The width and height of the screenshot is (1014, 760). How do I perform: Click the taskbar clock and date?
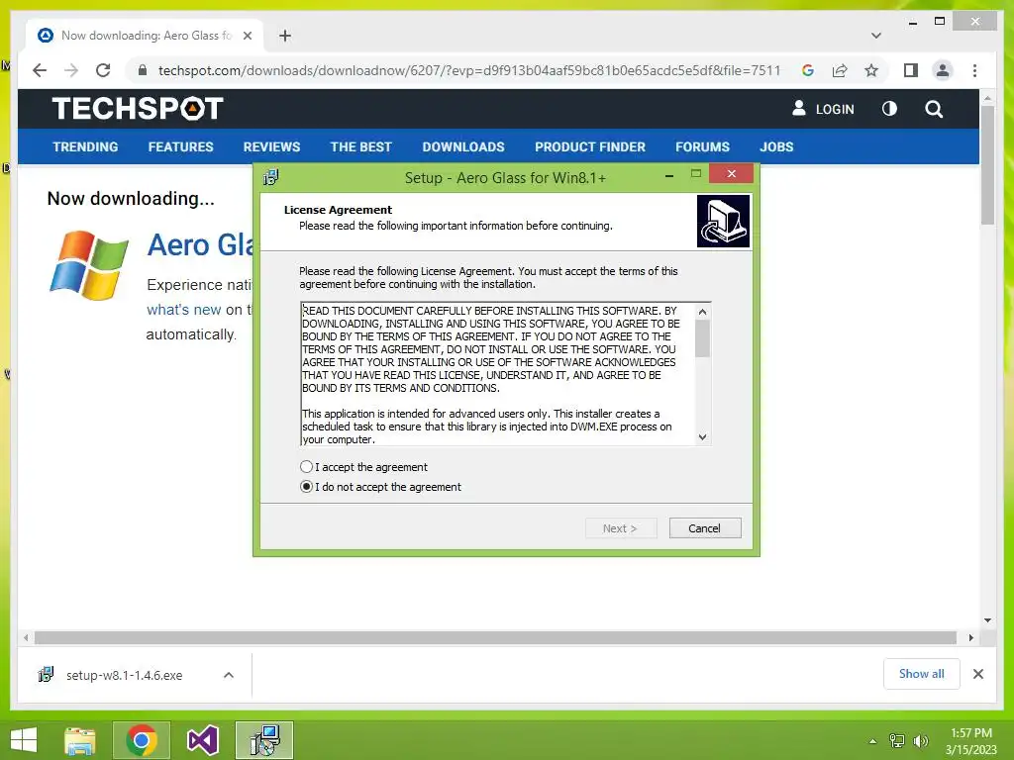(x=971, y=741)
